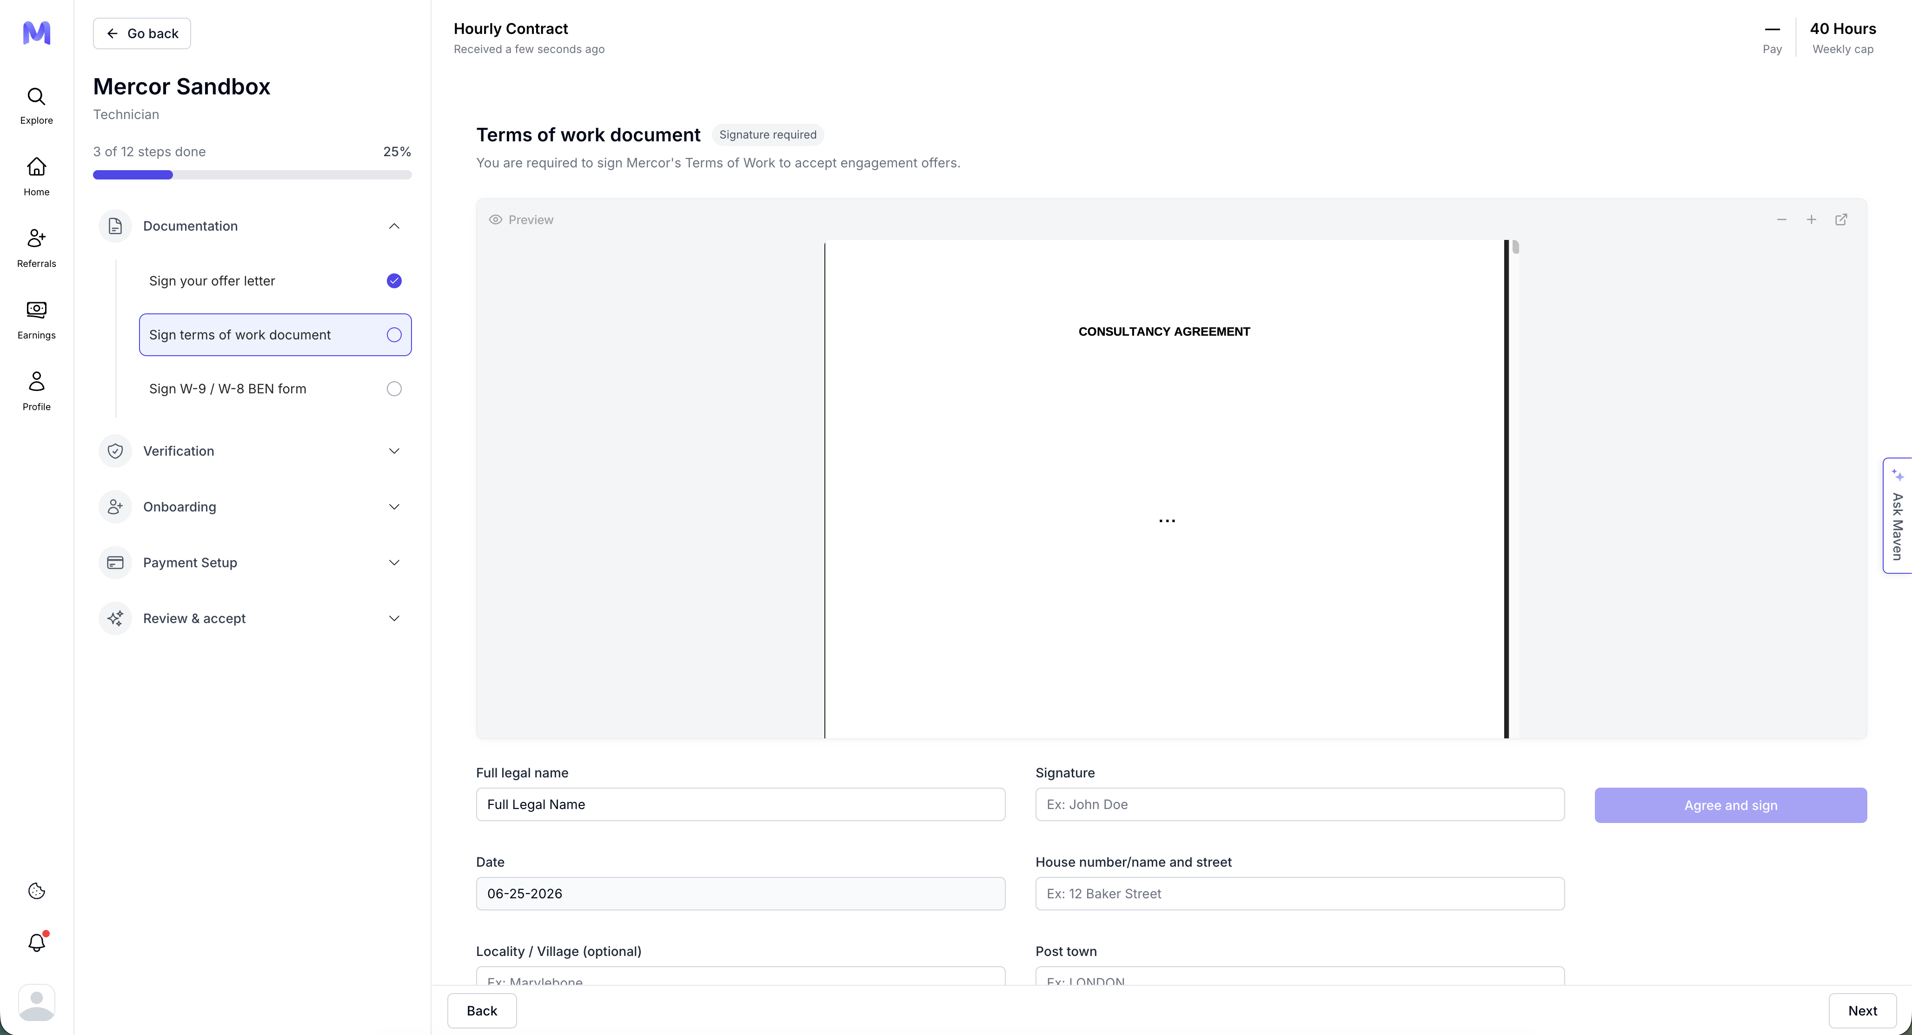The image size is (1912, 1035).
Task: Open Referrals in sidebar
Action: [36, 248]
